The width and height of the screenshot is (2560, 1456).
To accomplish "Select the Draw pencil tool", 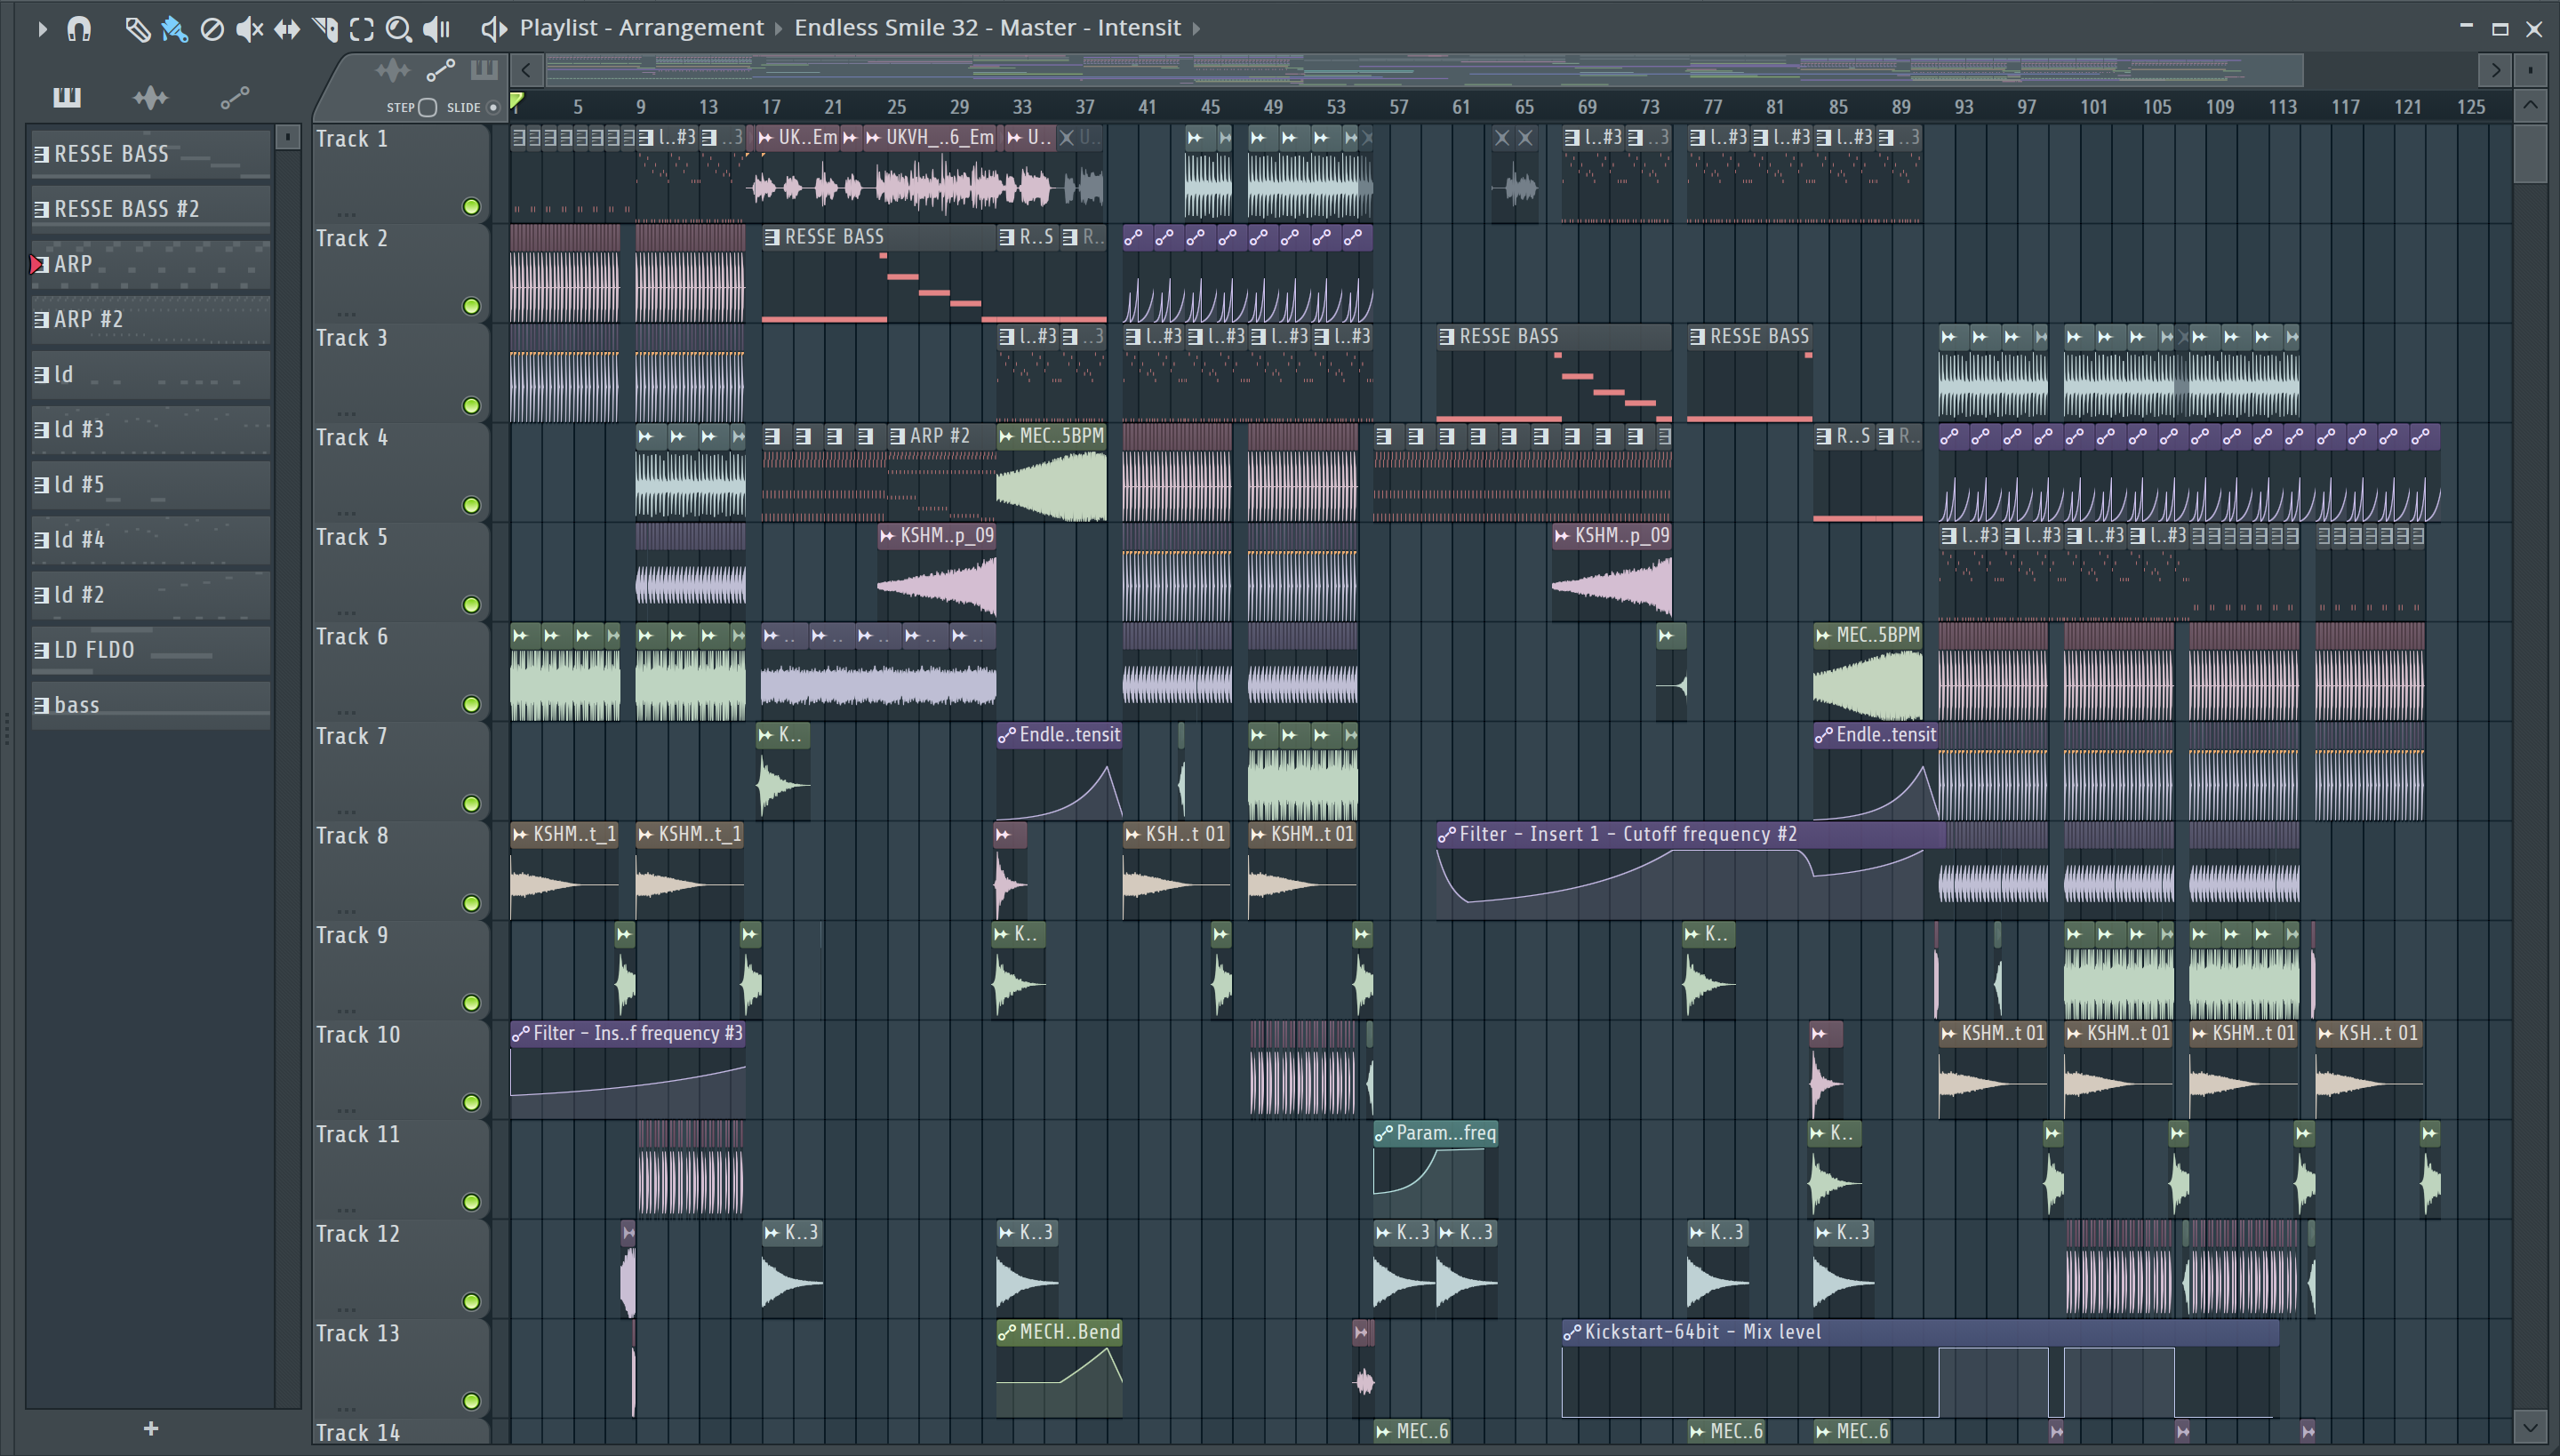I will pyautogui.click(x=137, y=29).
